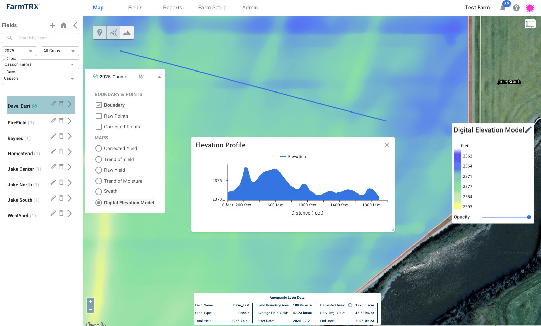Delete the FireField field
Image resolution: width=541 pixels, height=326 pixels.
click(x=61, y=121)
